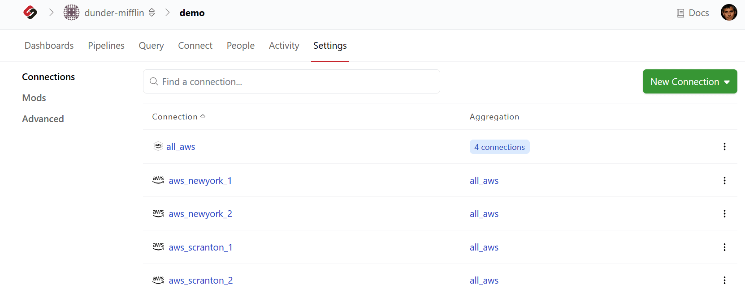This screenshot has height=306, width=745.
Task: Open the aws_scranton_1 connection
Action: click(x=201, y=247)
